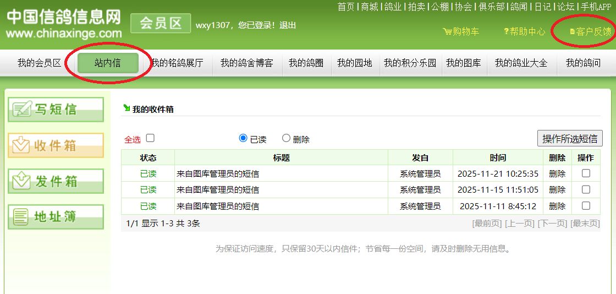Viewport: 616px width, 294px height.
Task: Switch to the 站内信 tab
Action: 107,63
